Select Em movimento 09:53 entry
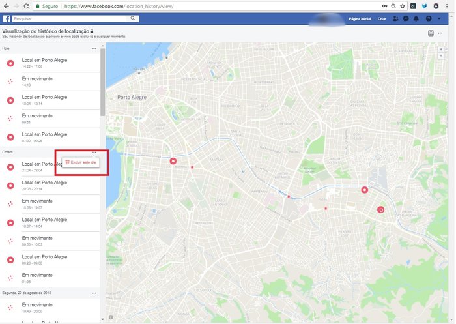456x324 pixels. [x=50, y=241]
